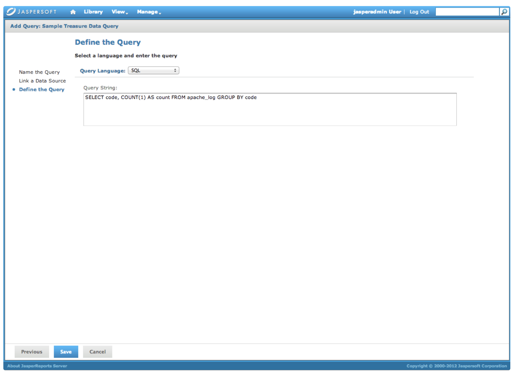Go to the Home page icon
The height and width of the screenshot is (375, 513).
click(x=73, y=12)
